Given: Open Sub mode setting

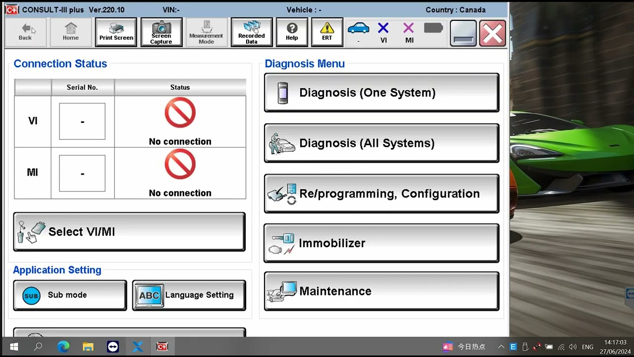Looking at the screenshot, I should point(70,295).
